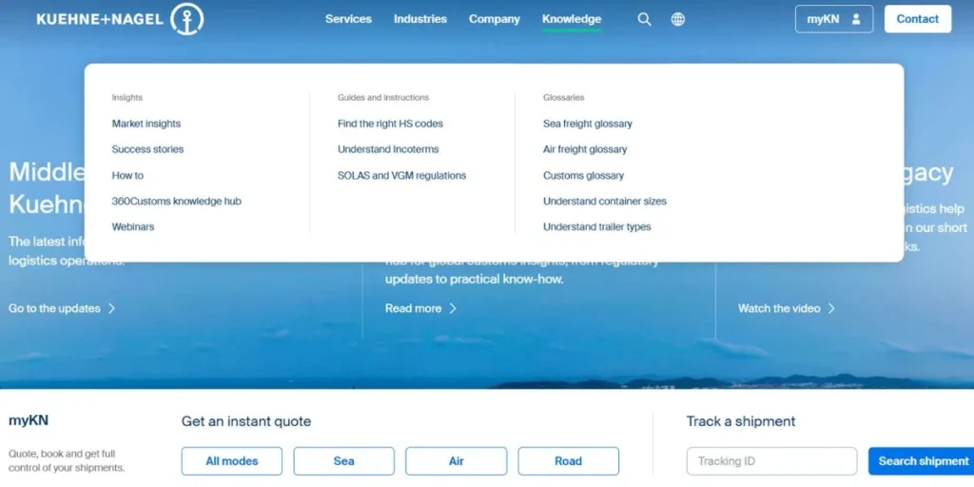Screen dimensions: 974x487
Task: Open the Industries menu
Action: [x=419, y=19]
